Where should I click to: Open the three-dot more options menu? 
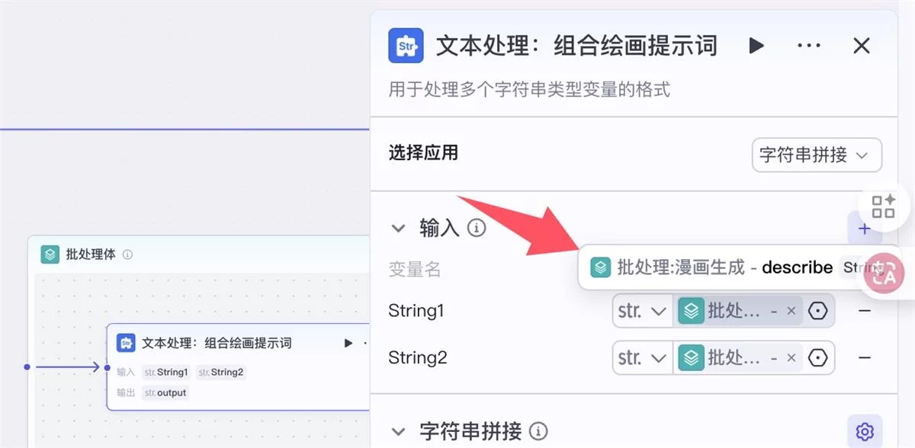[x=808, y=46]
